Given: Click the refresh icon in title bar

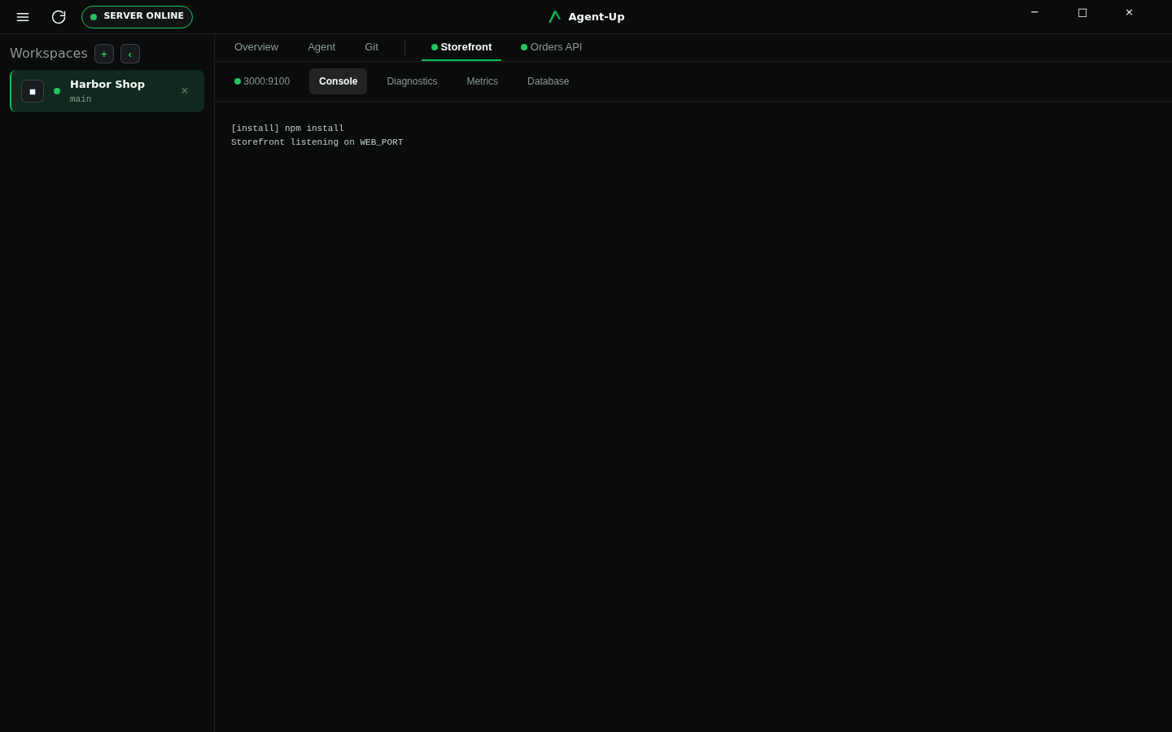Looking at the screenshot, I should [x=59, y=17].
